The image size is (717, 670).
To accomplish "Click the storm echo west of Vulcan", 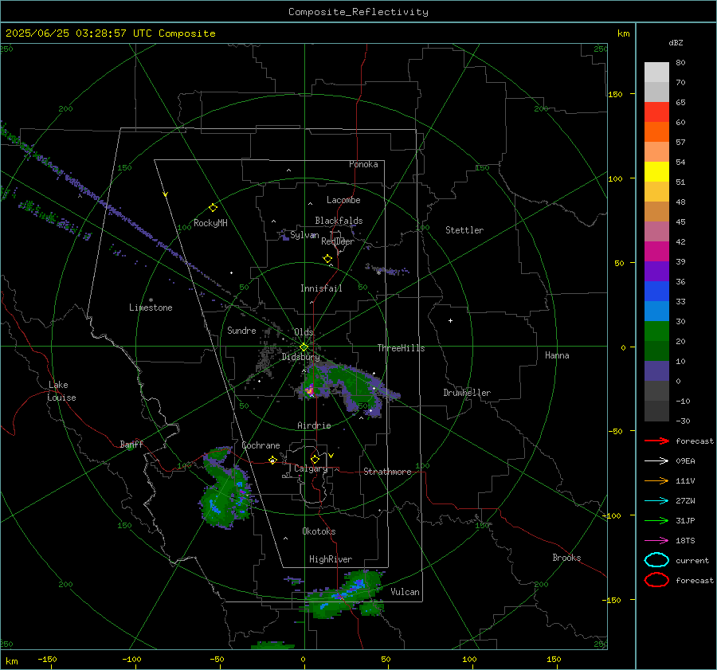I will [344, 594].
